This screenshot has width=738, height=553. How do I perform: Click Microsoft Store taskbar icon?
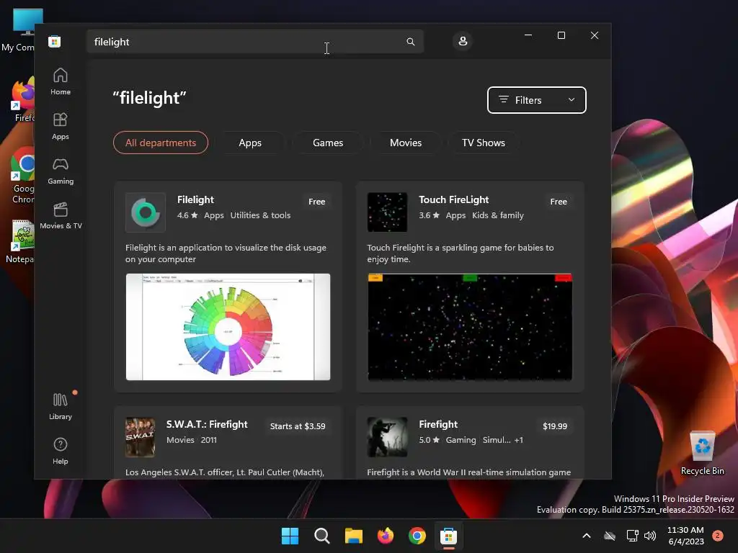(x=448, y=536)
